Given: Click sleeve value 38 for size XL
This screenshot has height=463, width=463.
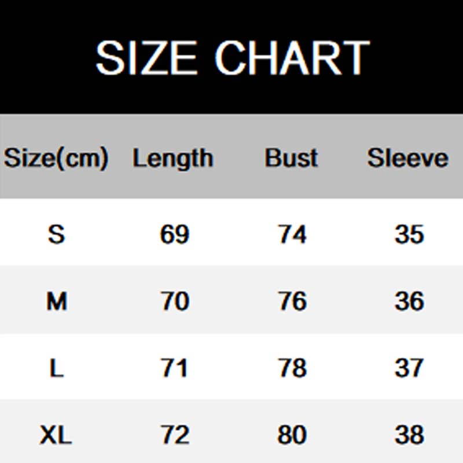Looking at the screenshot, I should [x=409, y=435].
